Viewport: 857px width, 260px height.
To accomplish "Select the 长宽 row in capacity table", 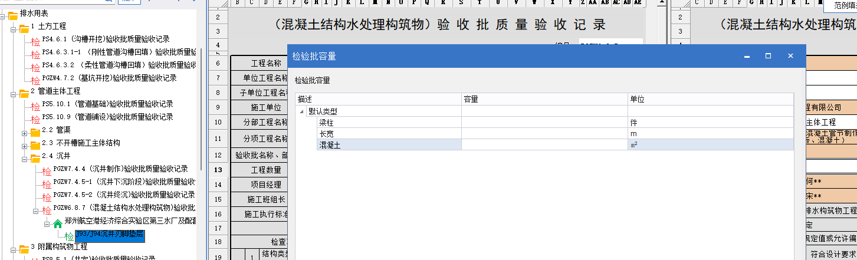I will [388, 134].
